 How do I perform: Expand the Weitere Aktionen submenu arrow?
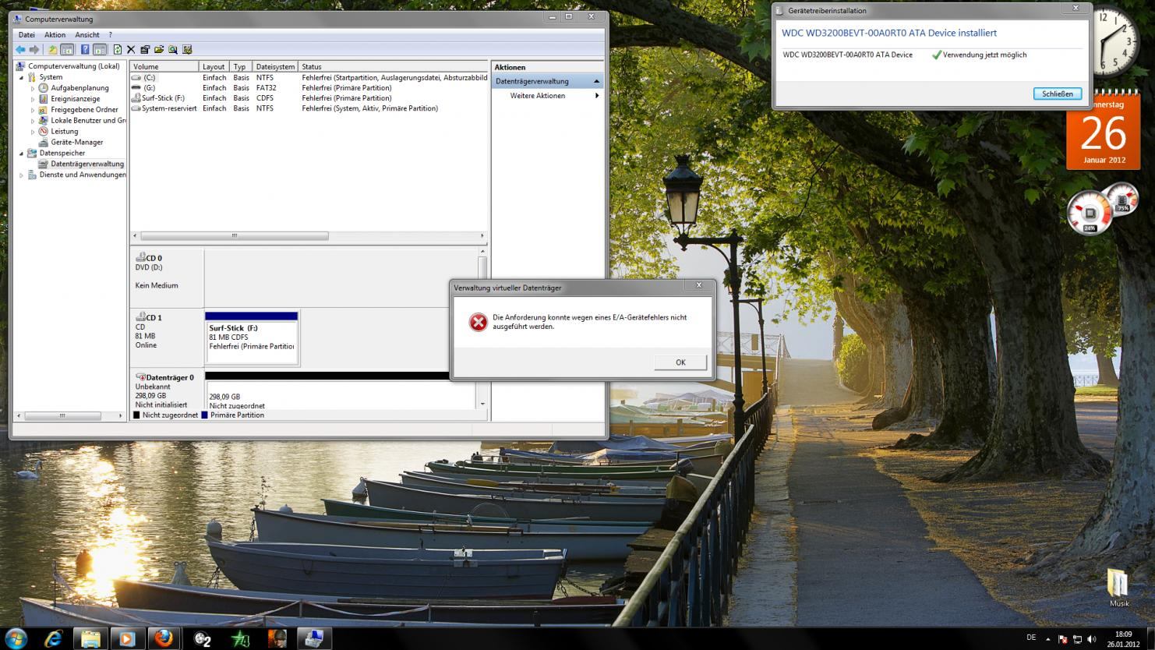pos(597,96)
